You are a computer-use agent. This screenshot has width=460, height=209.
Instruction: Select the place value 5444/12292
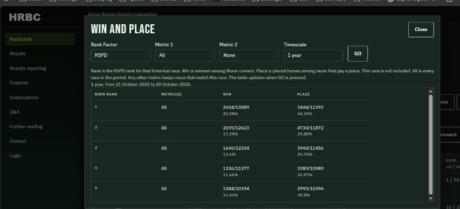310,107
